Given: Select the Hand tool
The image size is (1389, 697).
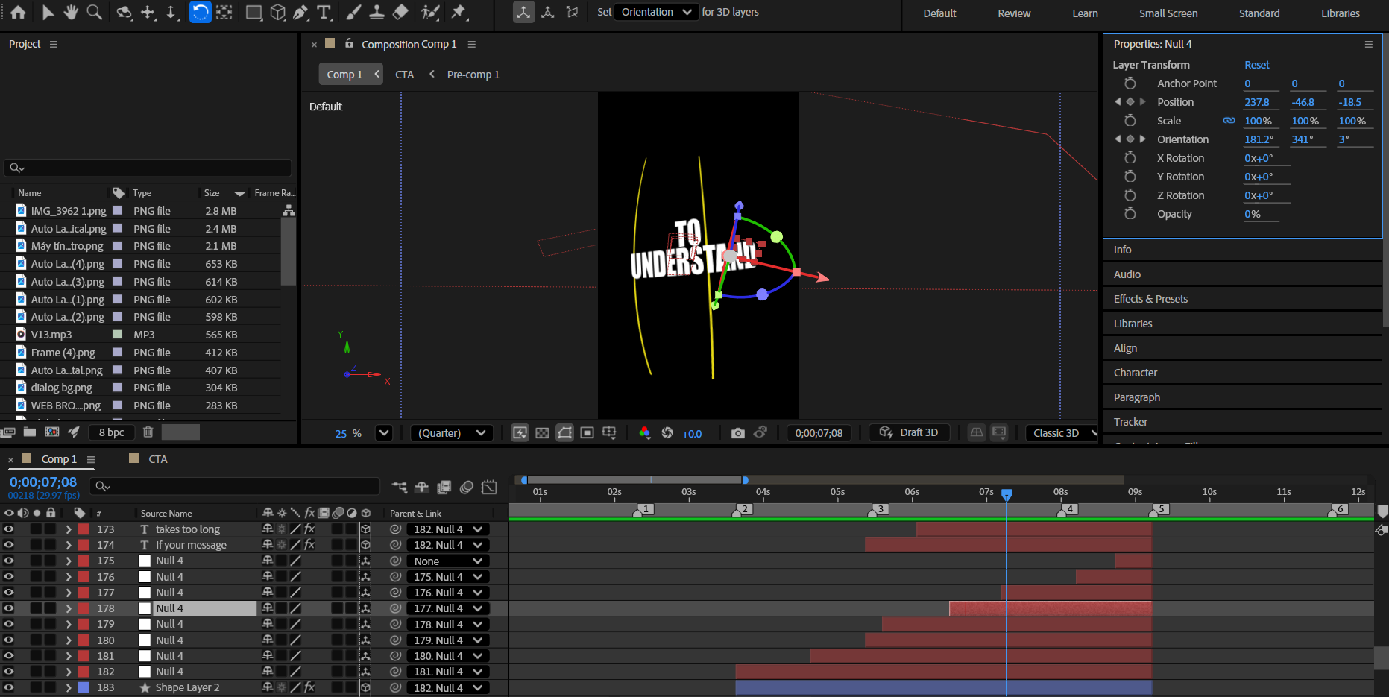Looking at the screenshot, I should click(x=71, y=12).
